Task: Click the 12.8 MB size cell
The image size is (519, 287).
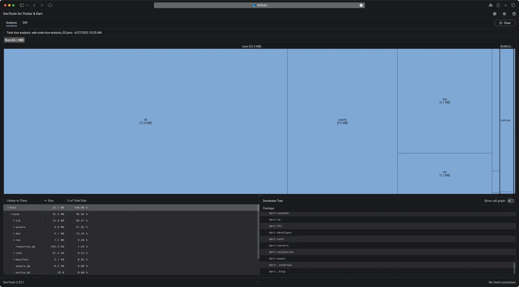Action: coord(58,221)
